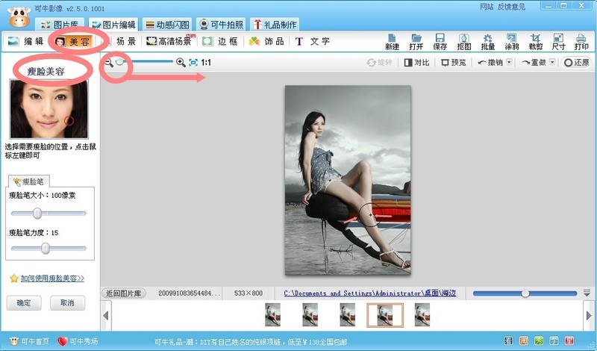Screen dimensions: 597x351
Task: Click the right arrow of thumbnail strip
Action: point(589,315)
